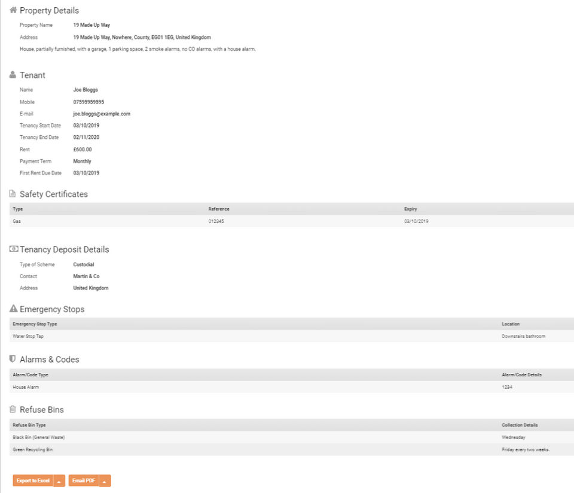This screenshot has height=493, width=574.
Task: Click the Wednesday collection cell
Action: coord(514,437)
